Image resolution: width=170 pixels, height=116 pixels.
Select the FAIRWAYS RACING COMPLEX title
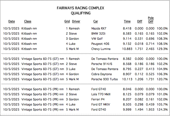(80, 8)
